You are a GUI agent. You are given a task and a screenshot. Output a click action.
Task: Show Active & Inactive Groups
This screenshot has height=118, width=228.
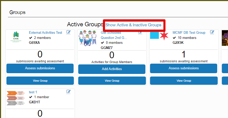coord(133,25)
